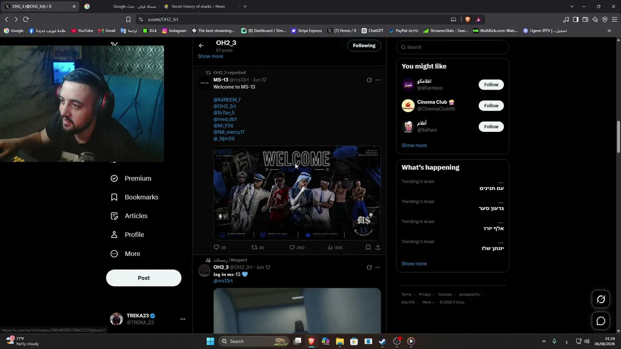Click the white Post button
The height and width of the screenshot is (349, 621).
[144, 278]
